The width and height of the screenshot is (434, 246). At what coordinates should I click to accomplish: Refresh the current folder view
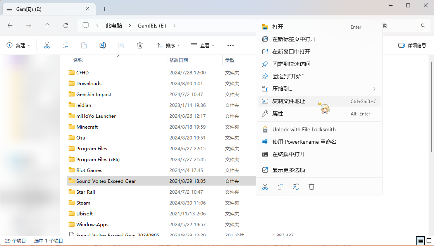(66, 26)
